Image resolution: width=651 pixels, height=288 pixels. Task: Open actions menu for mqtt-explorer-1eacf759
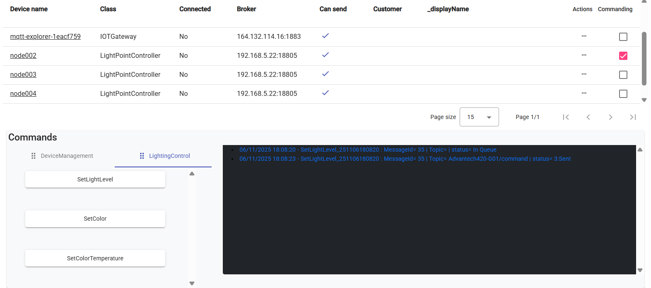[583, 36]
